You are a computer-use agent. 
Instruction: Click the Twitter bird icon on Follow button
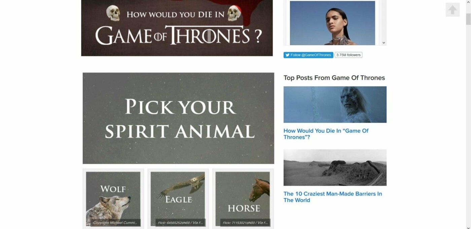point(287,55)
